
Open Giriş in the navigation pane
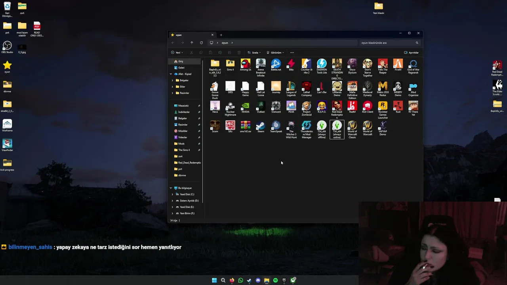pos(185,61)
